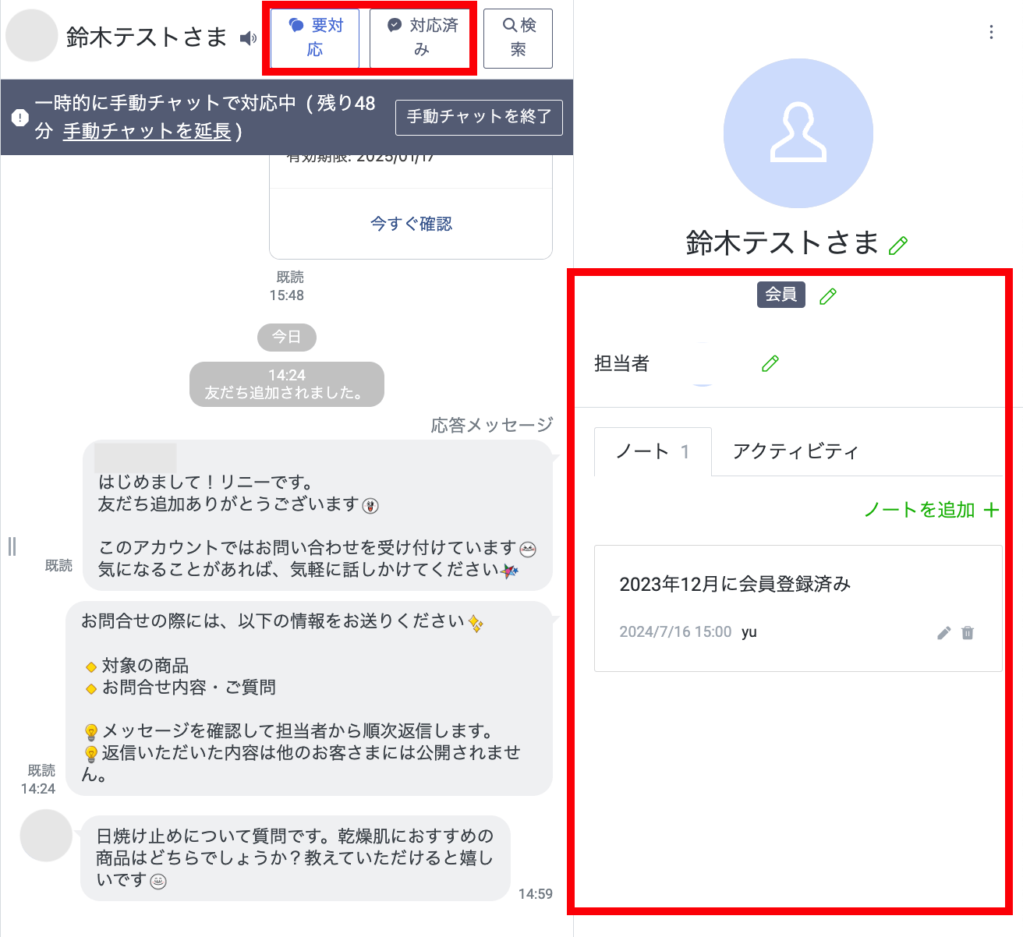Switch to the ノート tab
This screenshot has width=1023, height=937.
653,451
